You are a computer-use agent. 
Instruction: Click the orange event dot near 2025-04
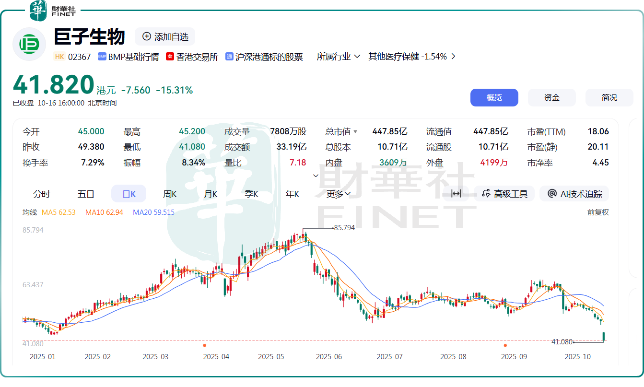pyautogui.click(x=205, y=345)
